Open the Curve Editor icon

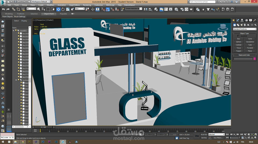(x=166, y=9)
